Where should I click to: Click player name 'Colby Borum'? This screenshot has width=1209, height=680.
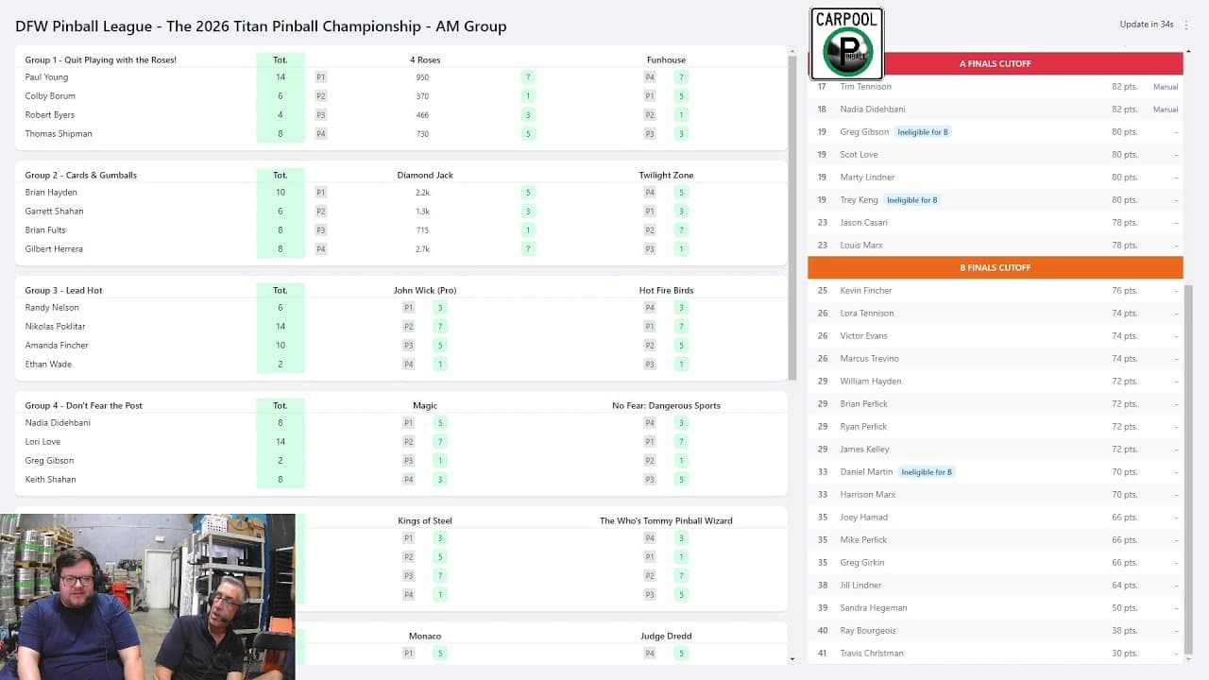tap(50, 96)
